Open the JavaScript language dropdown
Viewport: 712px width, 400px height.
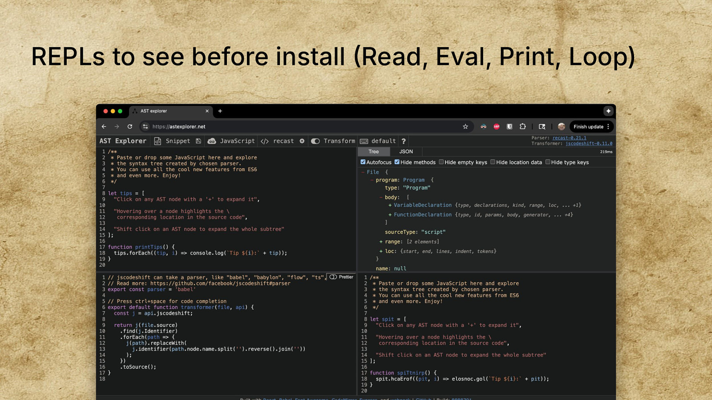[x=231, y=141]
